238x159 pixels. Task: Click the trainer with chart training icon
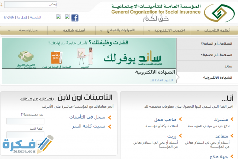pyautogui.click(x=85, y=56)
